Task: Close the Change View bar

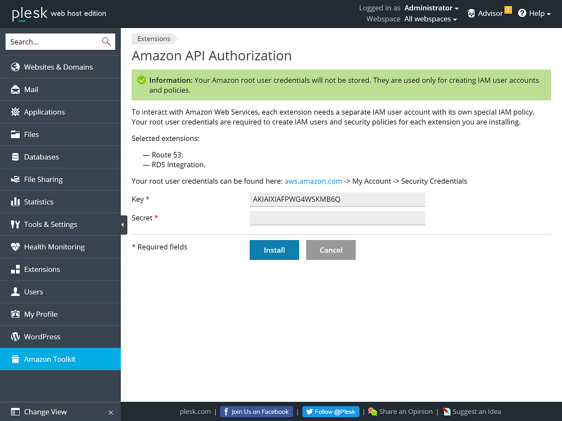Action: tap(111, 412)
